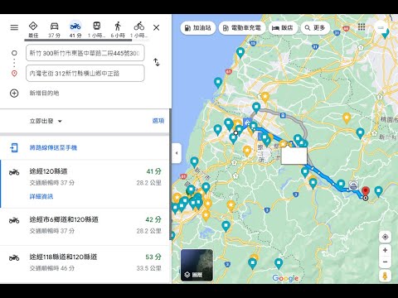The image size is (398, 298).
Task: Open 更多 more search categories
Action: coord(315,28)
